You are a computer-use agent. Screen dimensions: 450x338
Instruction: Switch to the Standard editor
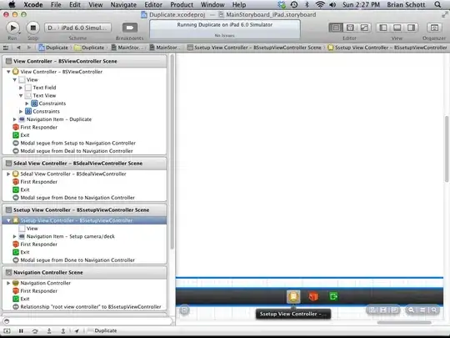click(x=336, y=28)
